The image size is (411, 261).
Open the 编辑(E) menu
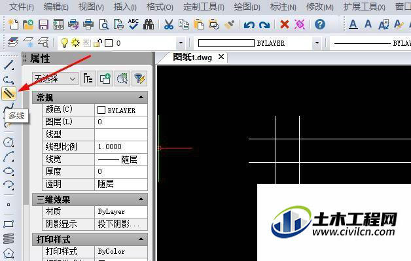(56, 7)
